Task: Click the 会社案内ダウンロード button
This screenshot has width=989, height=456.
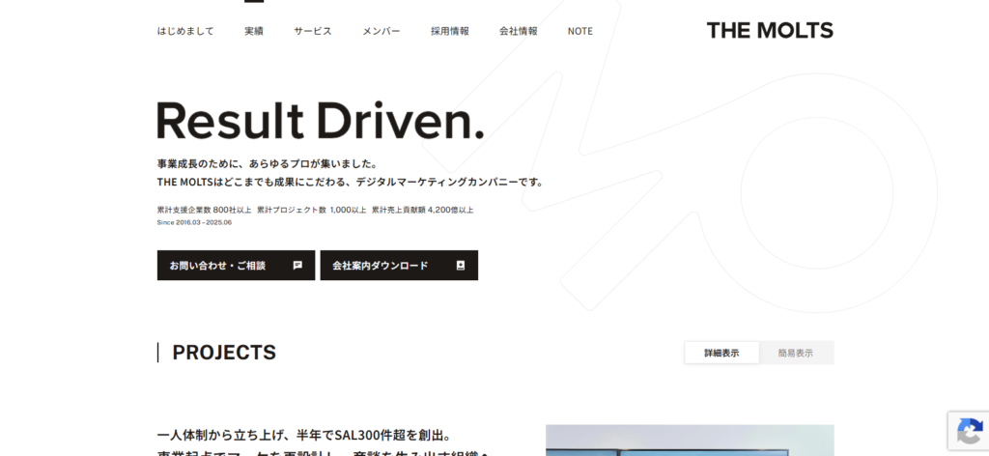Action: [x=399, y=266]
